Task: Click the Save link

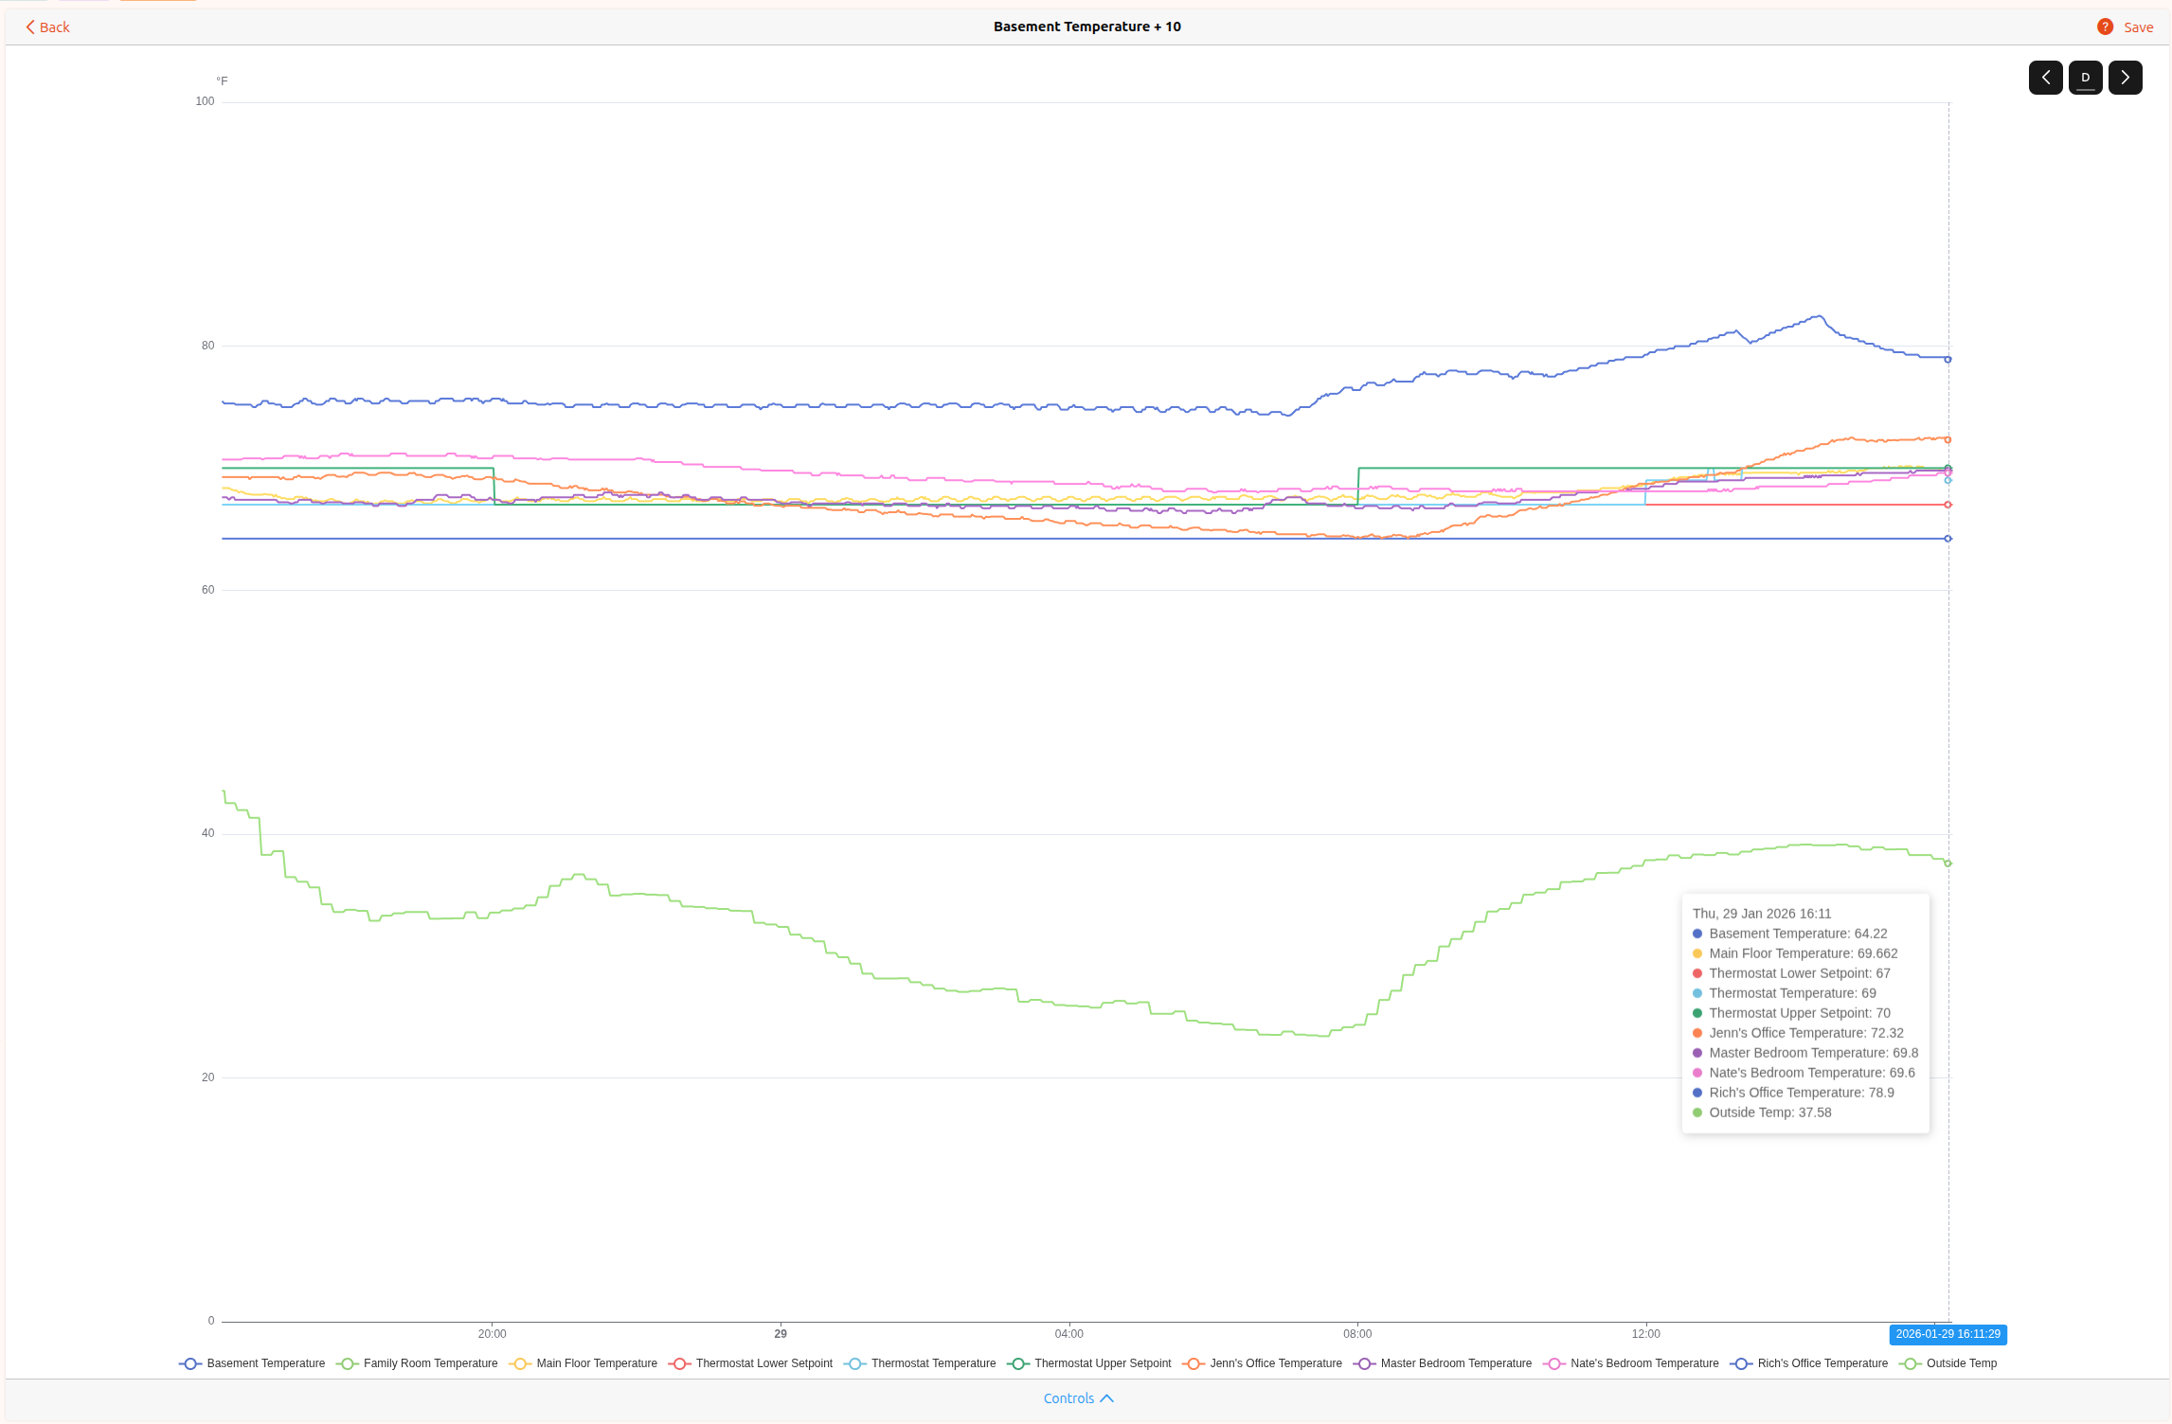Action: click(2138, 27)
